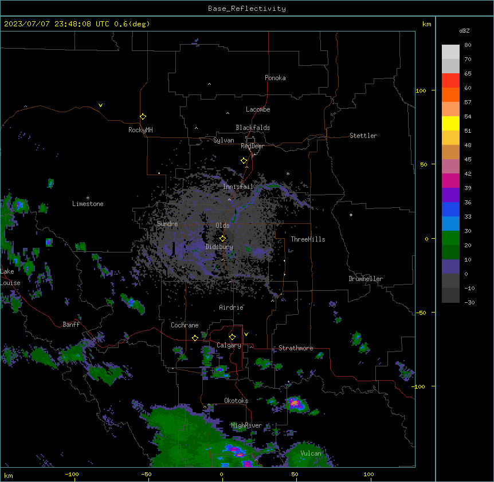Viewport: 494px width, 482px height.
Task: Pick the red 60-65 dBZ legend swatch
Action: point(450,80)
